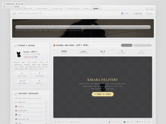Click the Reset Records button
Screen dimensions: 166x124
(144, 122)
